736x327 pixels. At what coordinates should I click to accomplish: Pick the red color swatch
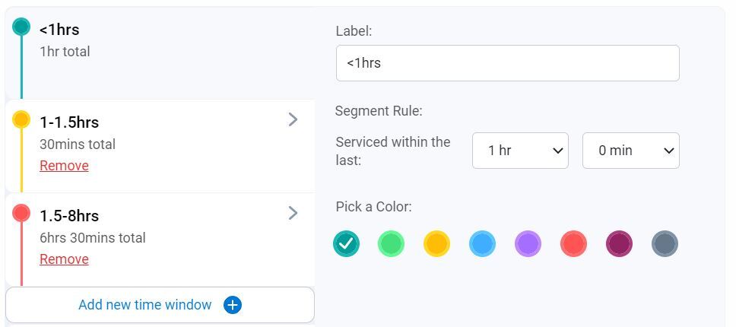point(573,243)
